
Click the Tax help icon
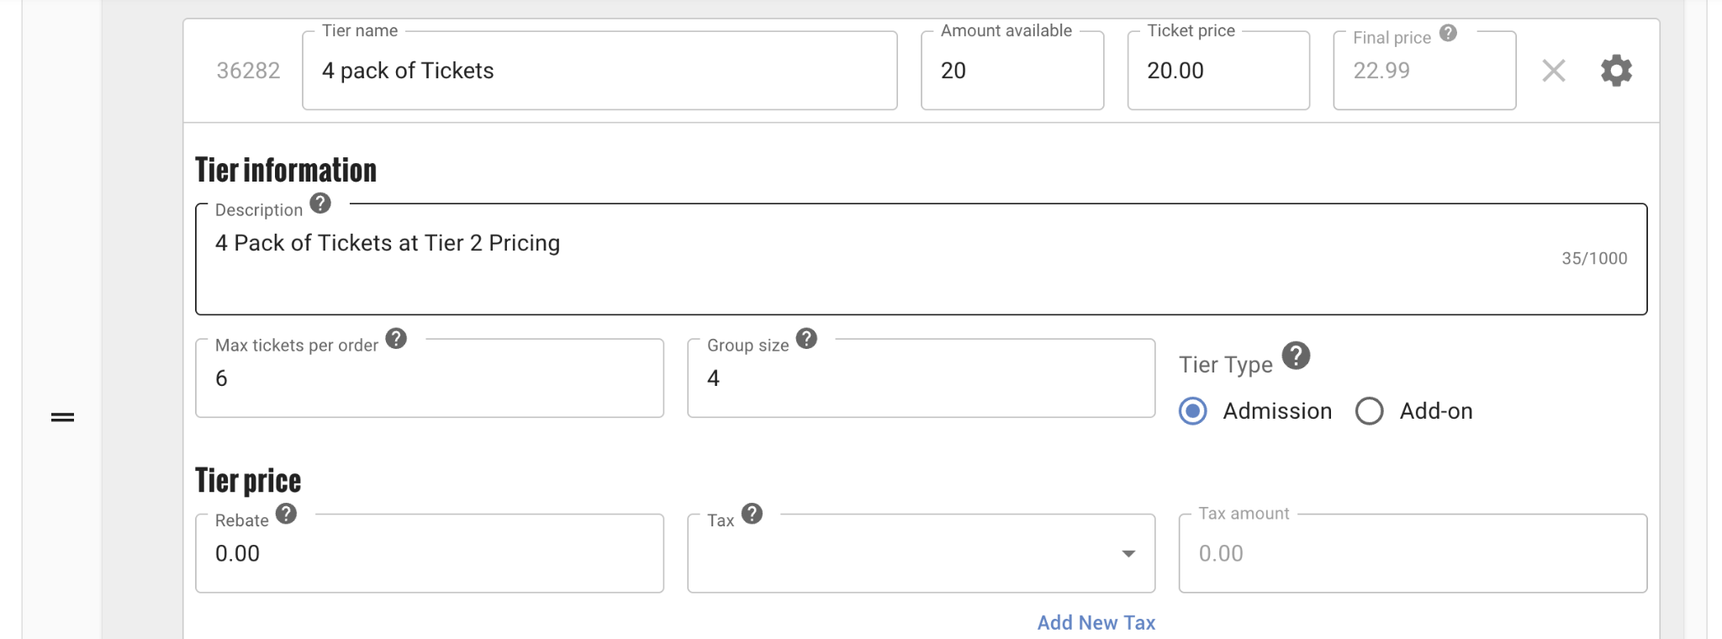pyautogui.click(x=752, y=514)
